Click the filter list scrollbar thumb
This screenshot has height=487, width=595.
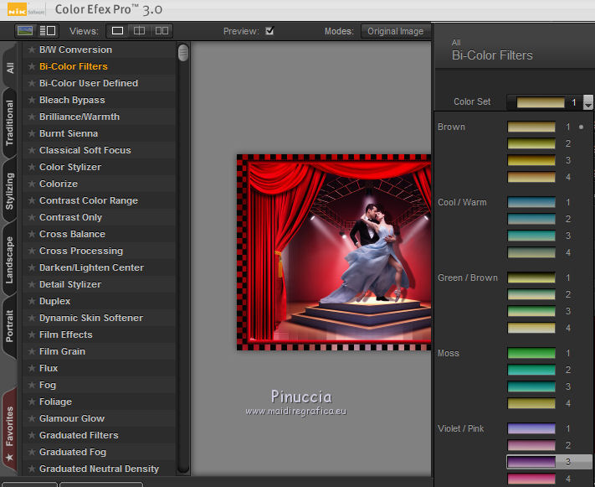[x=183, y=54]
